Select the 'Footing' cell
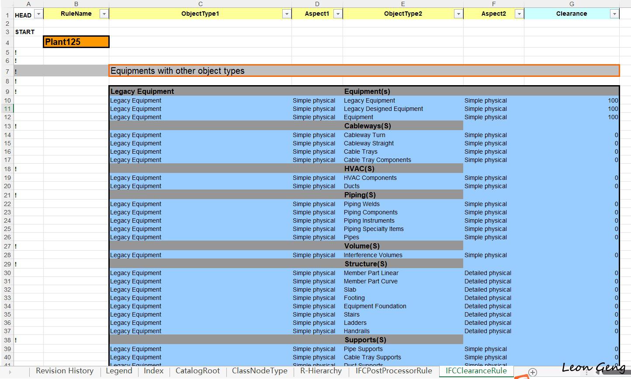 [x=403, y=298]
